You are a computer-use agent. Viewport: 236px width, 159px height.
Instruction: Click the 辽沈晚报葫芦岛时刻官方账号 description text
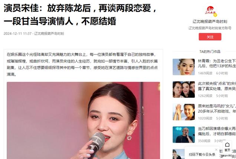pyautogui.click(x=210, y=28)
